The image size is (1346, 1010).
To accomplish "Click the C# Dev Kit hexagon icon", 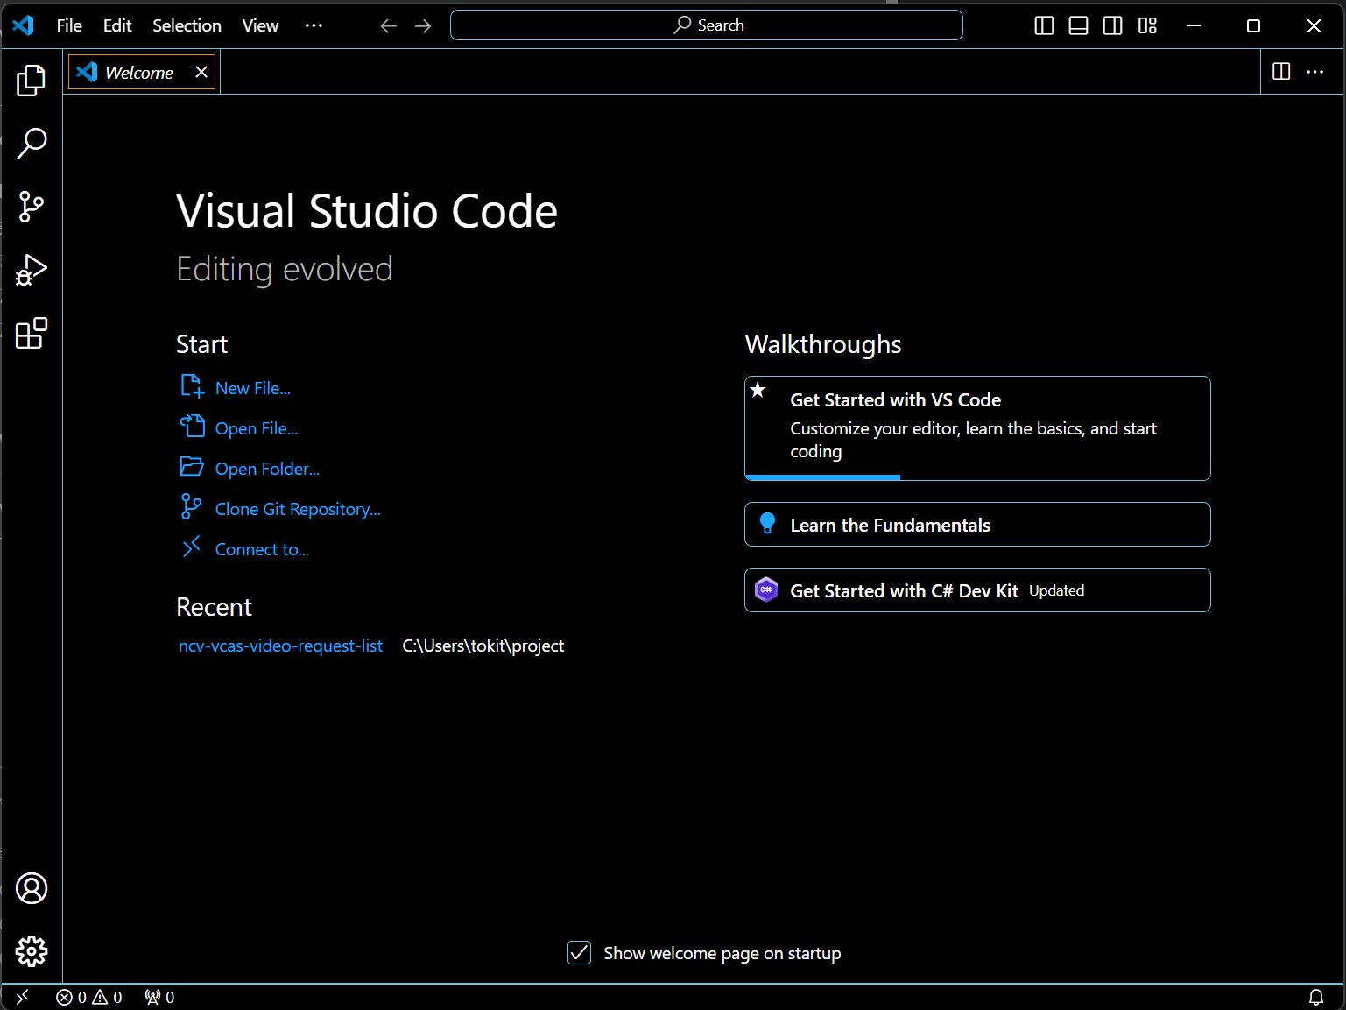I will tap(766, 590).
